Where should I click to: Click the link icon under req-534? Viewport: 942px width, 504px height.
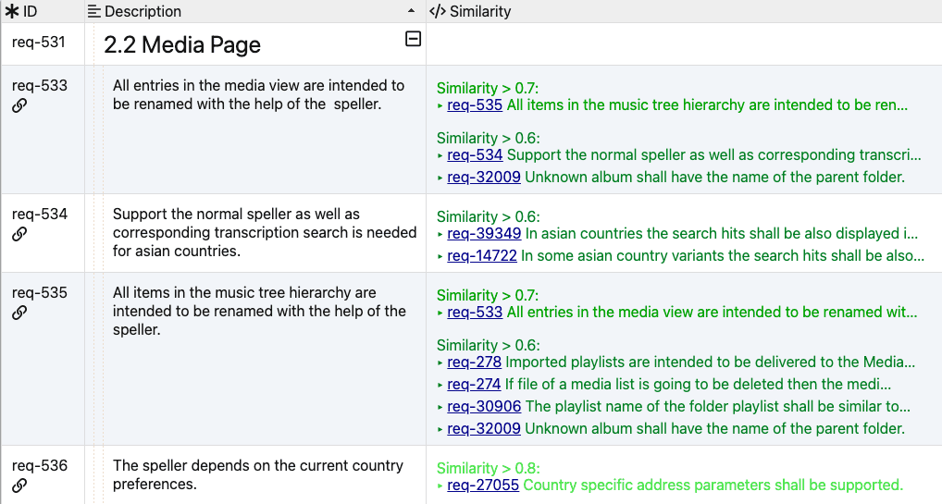click(19, 234)
